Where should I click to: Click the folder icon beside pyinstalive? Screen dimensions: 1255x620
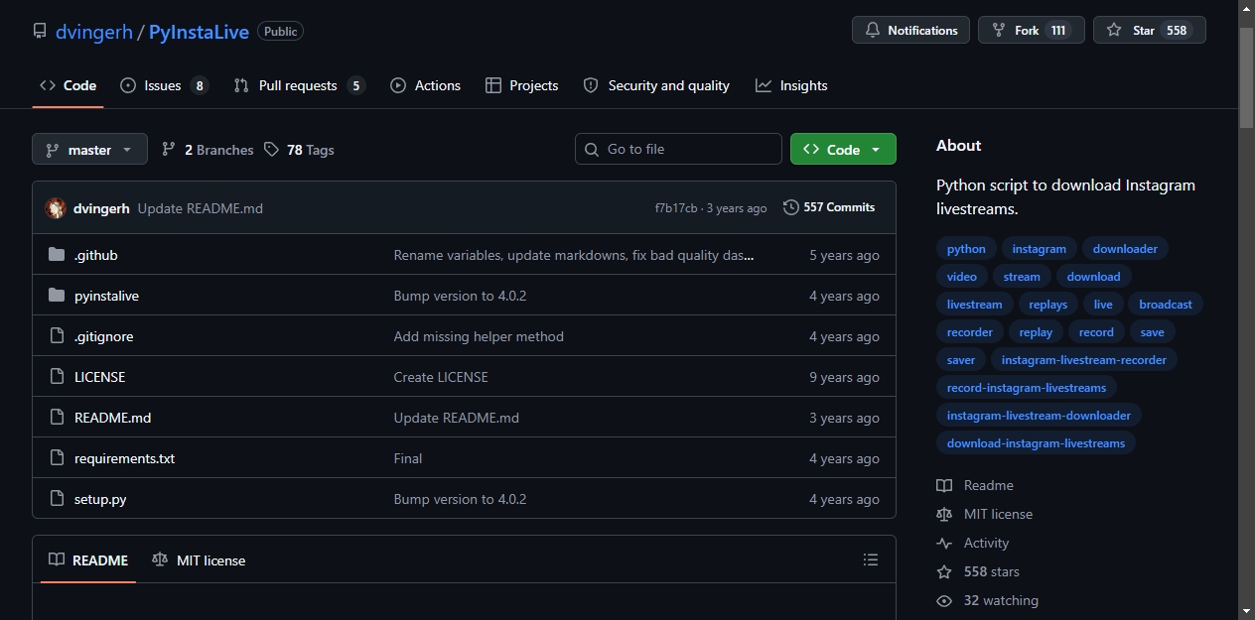pyautogui.click(x=57, y=296)
